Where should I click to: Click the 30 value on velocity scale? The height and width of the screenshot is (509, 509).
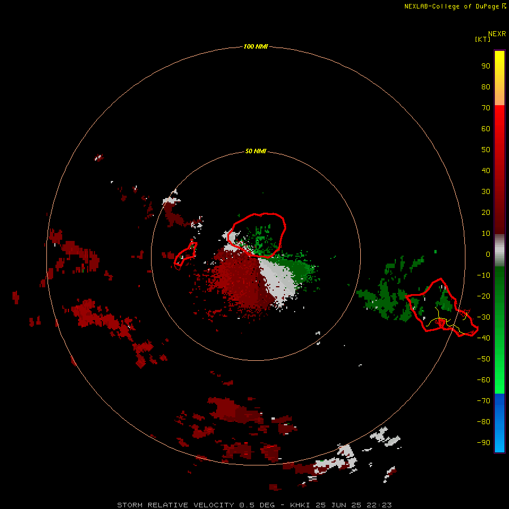(486, 192)
